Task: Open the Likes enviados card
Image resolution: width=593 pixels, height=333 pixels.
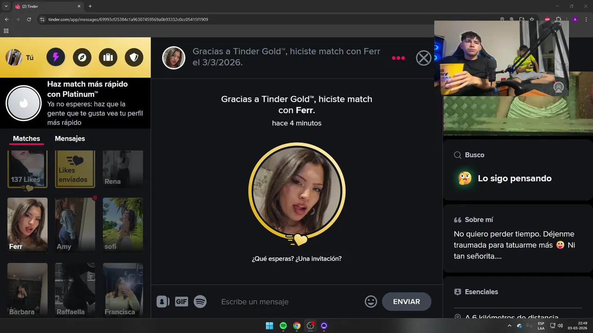Action: [x=75, y=169]
